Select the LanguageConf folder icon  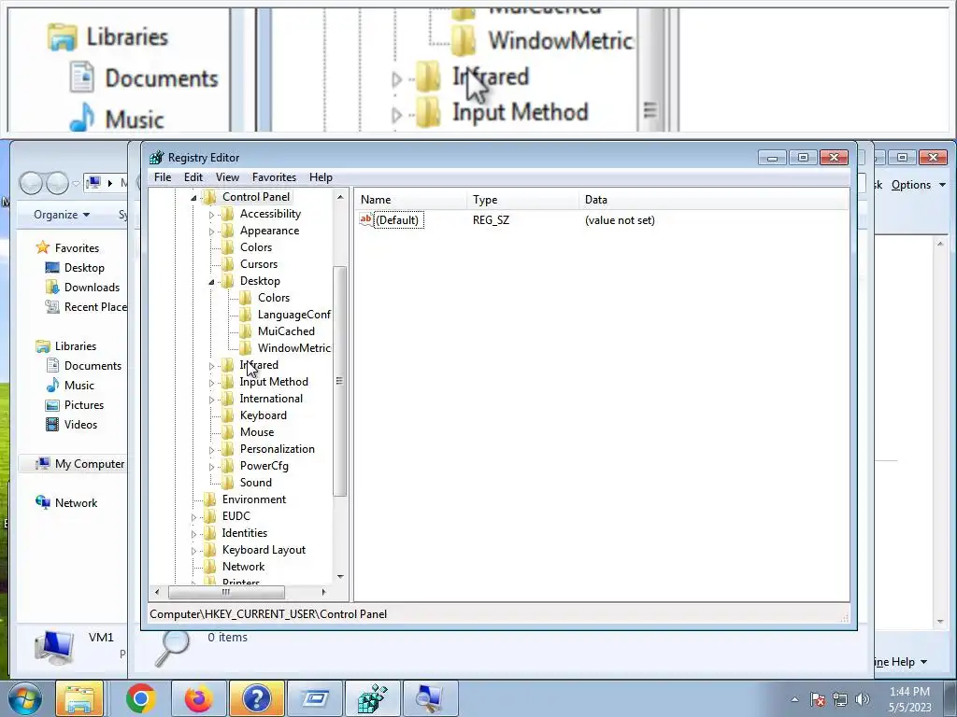click(x=246, y=314)
